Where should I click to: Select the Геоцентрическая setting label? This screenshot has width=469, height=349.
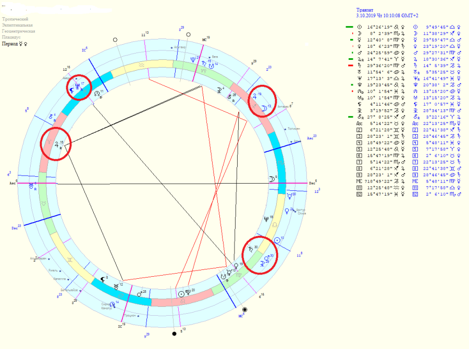(18, 31)
